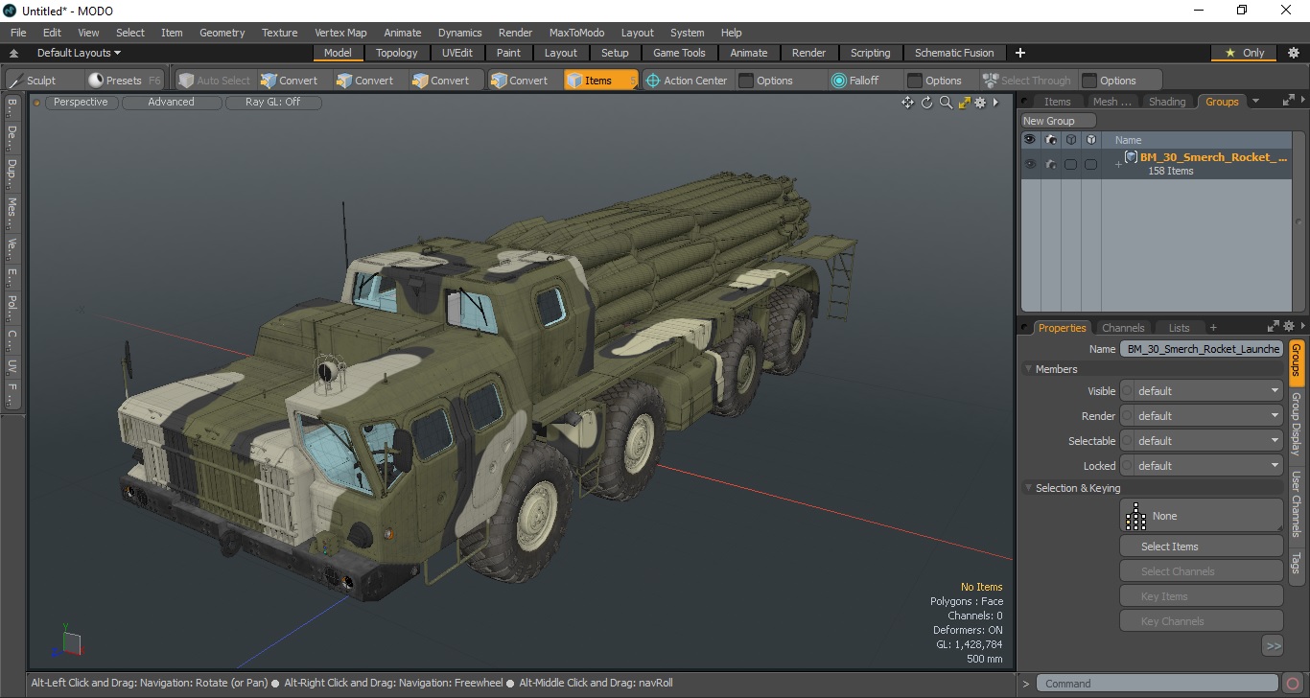Click the Auto Select icon
The width and height of the screenshot is (1310, 698).
tap(186, 81)
